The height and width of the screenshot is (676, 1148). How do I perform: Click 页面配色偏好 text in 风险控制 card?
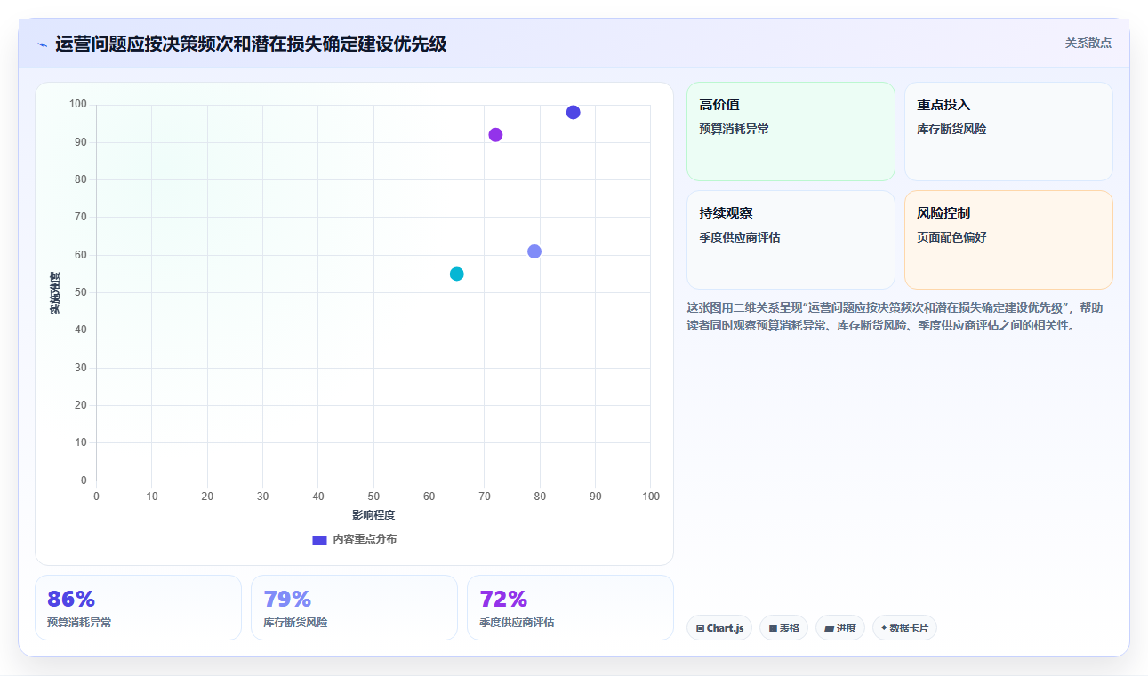952,237
